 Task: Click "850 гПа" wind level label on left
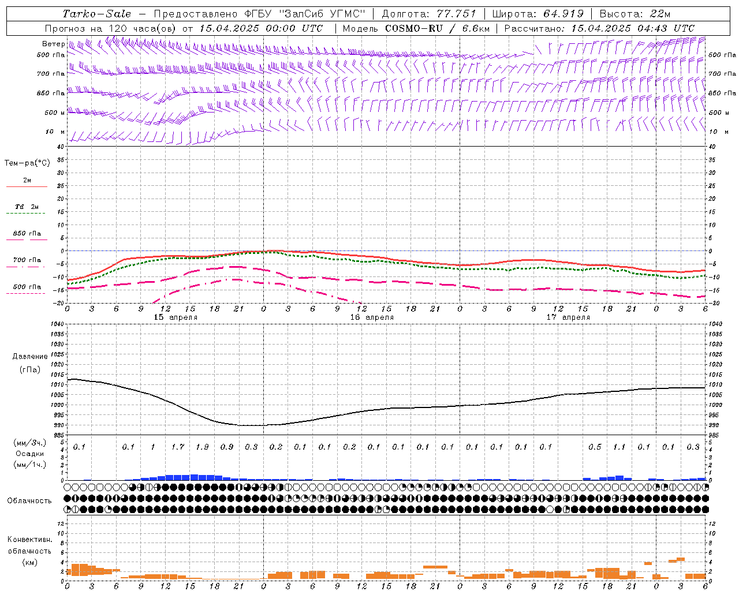pyautogui.click(x=51, y=93)
